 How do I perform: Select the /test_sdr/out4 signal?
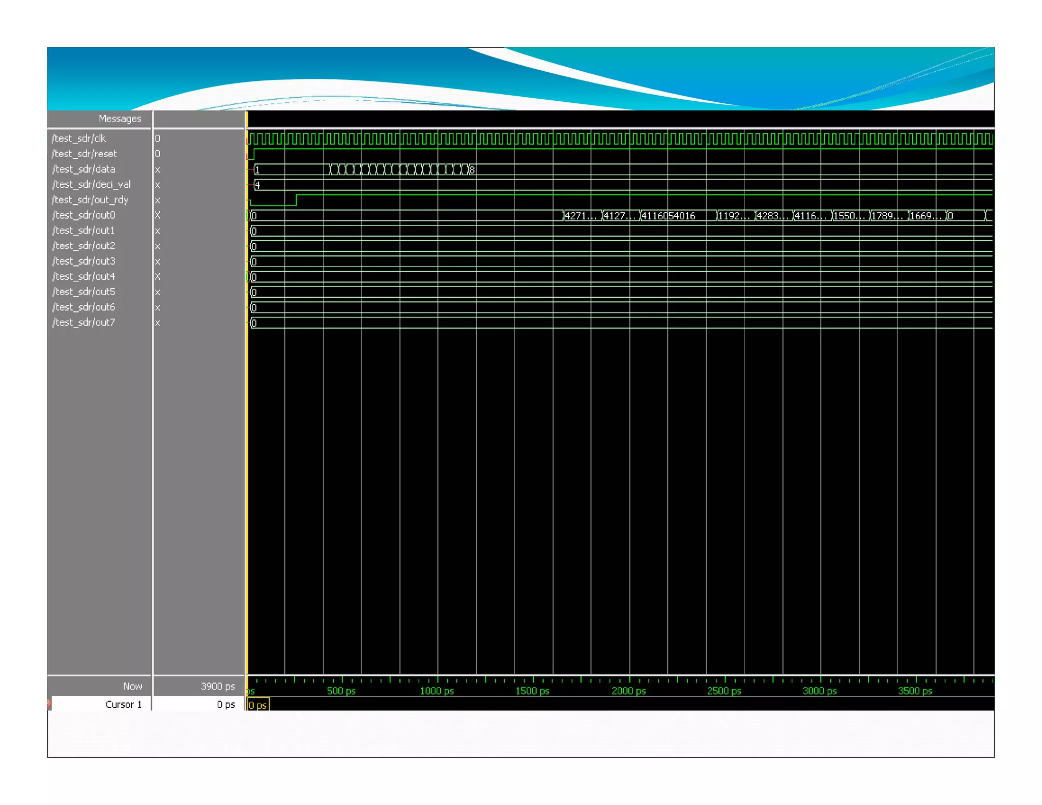pos(84,276)
